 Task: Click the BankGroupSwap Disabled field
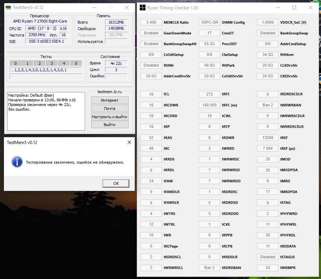(268, 33)
